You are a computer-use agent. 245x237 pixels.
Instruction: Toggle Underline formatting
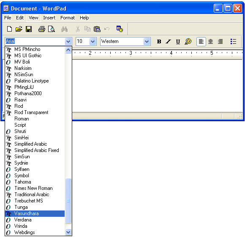(178, 41)
